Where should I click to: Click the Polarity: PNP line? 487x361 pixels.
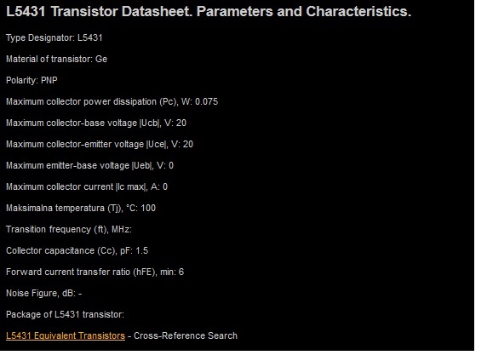point(32,81)
